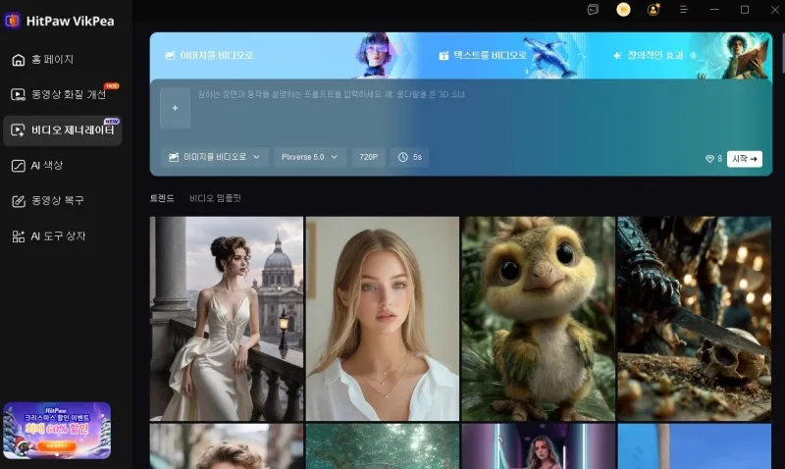Click the text icon in 텍스트를 비디오로 banner
The image size is (785, 469).
pyautogui.click(x=444, y=56)
